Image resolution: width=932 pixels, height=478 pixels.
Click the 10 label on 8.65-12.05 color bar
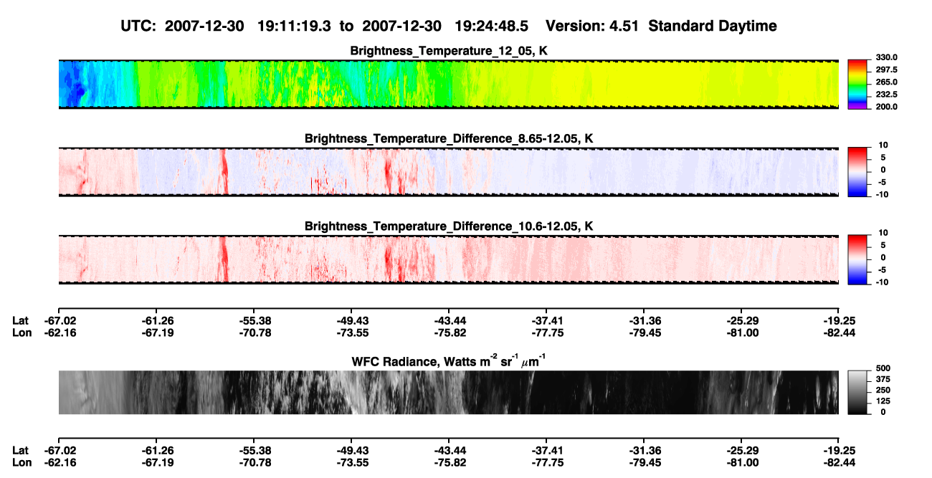(x=883, y=145)
